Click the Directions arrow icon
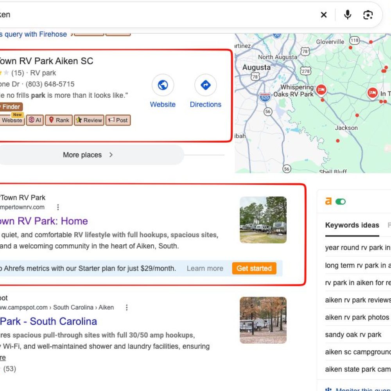This screenshot has width=391, height=391. (206, 85)
